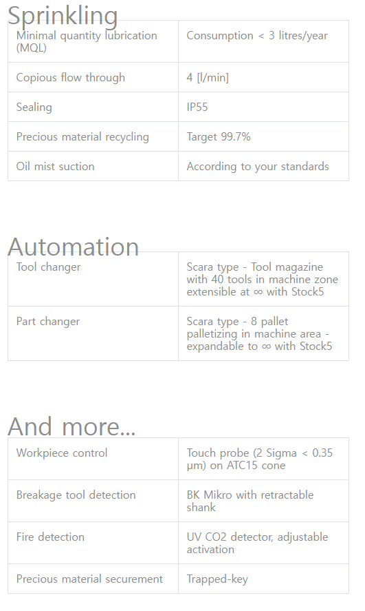365x611 pixels.
Task: Select the Sealing row label
Action: click(x=34, y=107)
